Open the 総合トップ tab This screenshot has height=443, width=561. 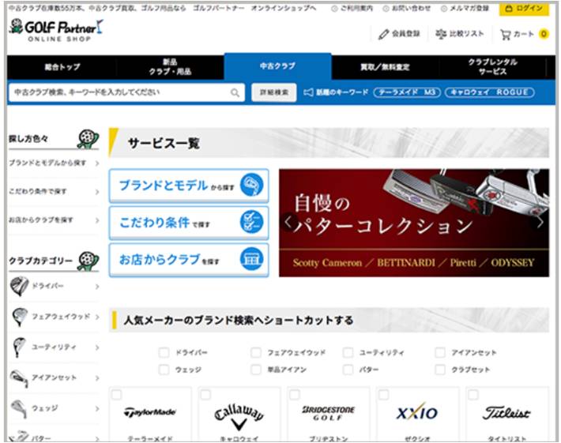point(62,67)
